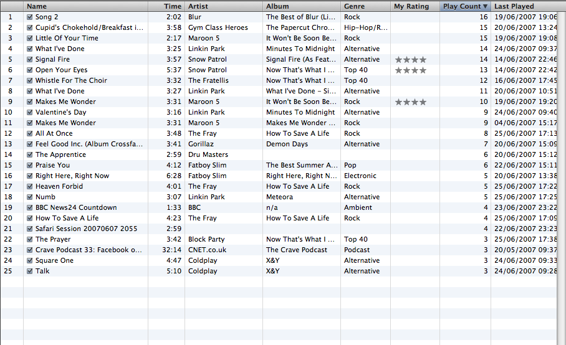Image resolution: width=566 pixels, height=345 pixels.
Task: Click genre Electronic cell
Action: click(x=360, y=176)
